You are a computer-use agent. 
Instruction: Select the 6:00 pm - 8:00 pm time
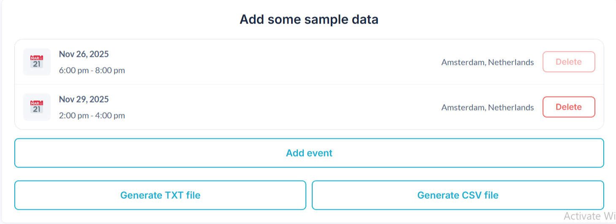[92, 70]
